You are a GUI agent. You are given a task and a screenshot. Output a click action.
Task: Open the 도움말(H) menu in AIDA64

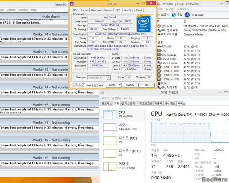click(183, 9)
